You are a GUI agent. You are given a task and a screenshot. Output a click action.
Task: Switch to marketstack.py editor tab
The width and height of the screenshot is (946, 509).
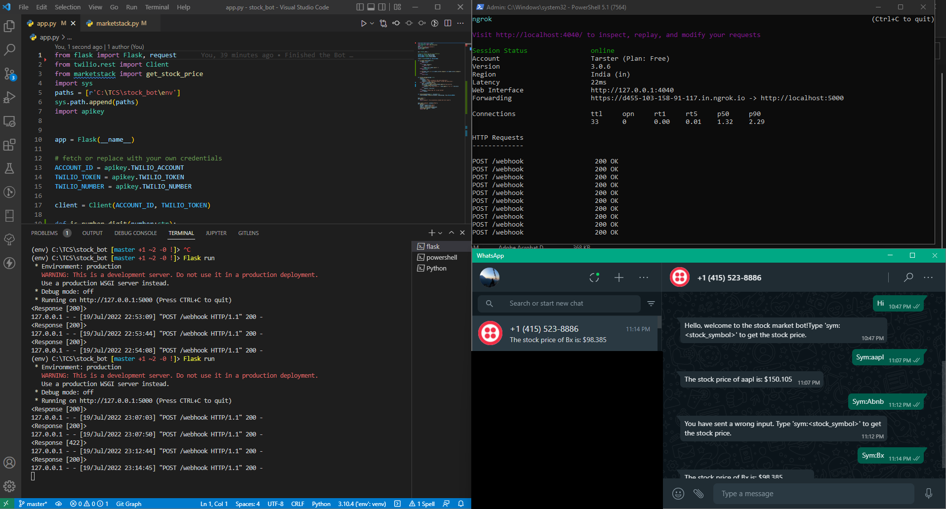(x=117, y=23)
